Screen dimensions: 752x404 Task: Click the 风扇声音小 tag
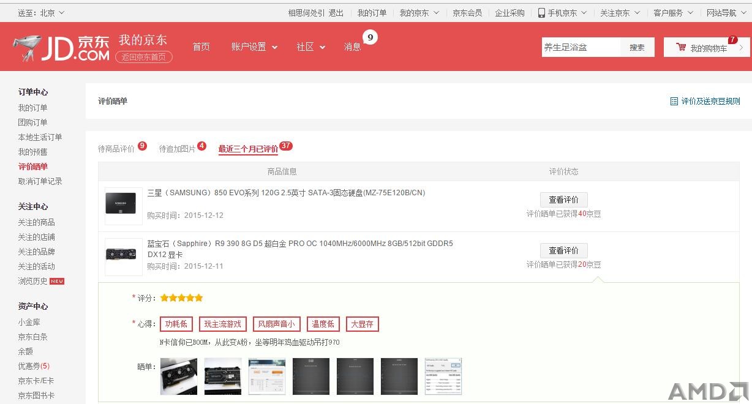pyautogui.click(x=276, y=324)
